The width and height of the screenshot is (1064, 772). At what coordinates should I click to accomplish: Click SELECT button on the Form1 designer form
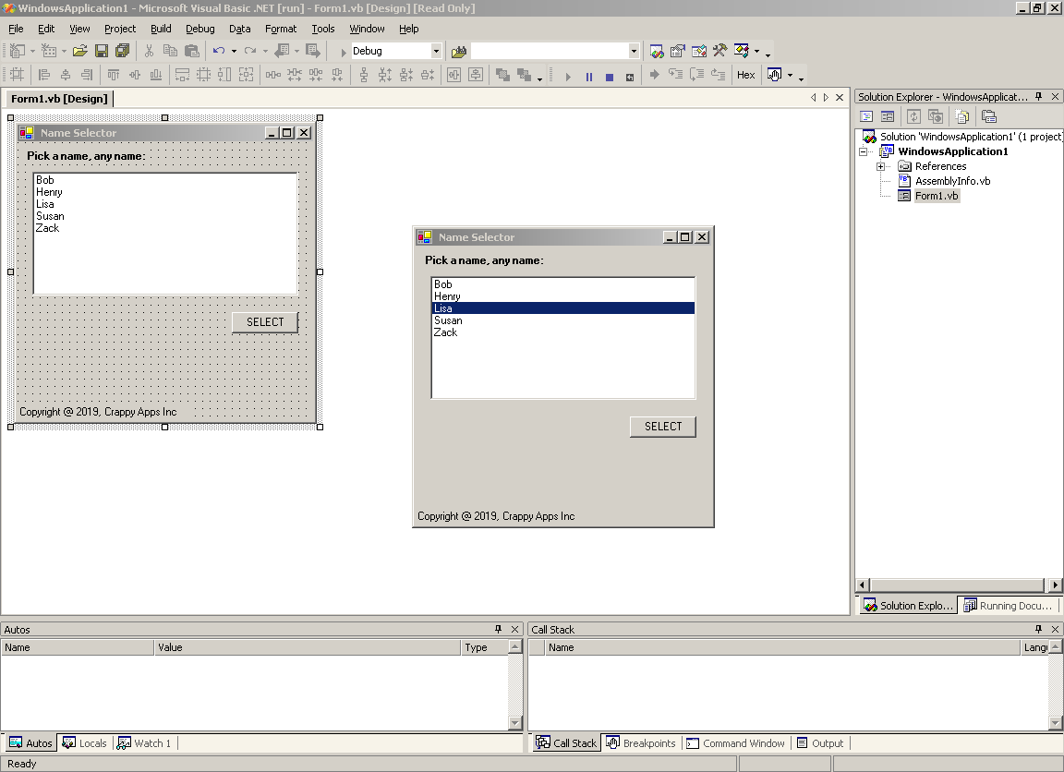tap(265, 322)
